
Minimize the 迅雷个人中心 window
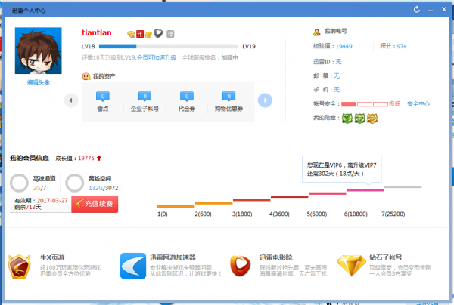(x=431, y=10)
